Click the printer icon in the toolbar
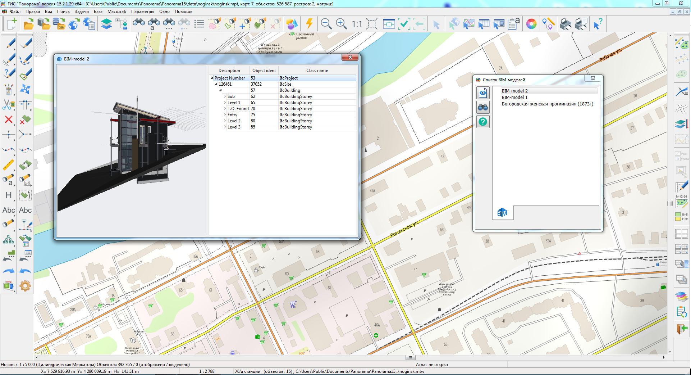Image resolution: width=691 pixels, height=375 pixels. tap(566, 24)
